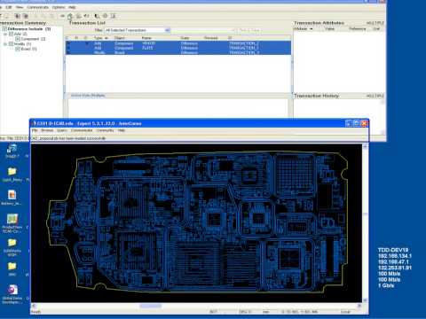This screenshot has width=426, height=319.
Task: Open the View menu in the transaction window
Action: (20, 7)
